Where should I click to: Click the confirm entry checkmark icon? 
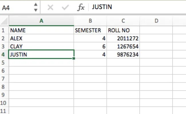(x=65, y=7)
